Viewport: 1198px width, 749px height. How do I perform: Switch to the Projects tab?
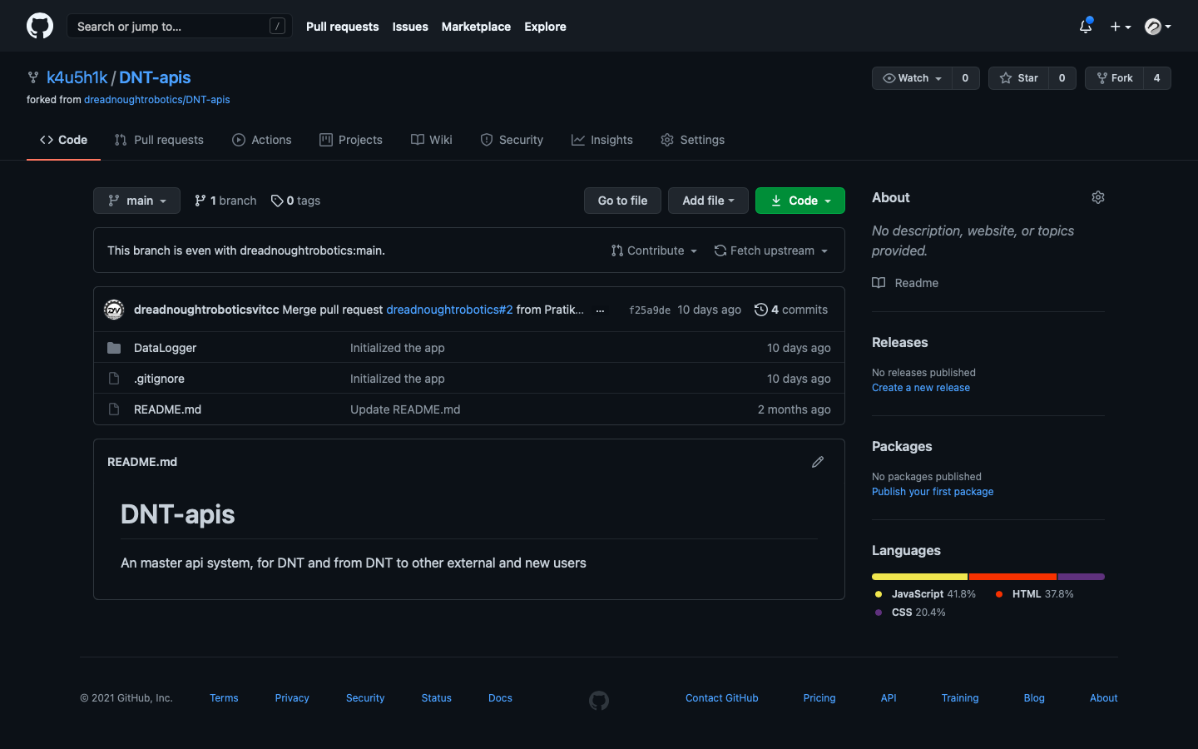[351, 140]
